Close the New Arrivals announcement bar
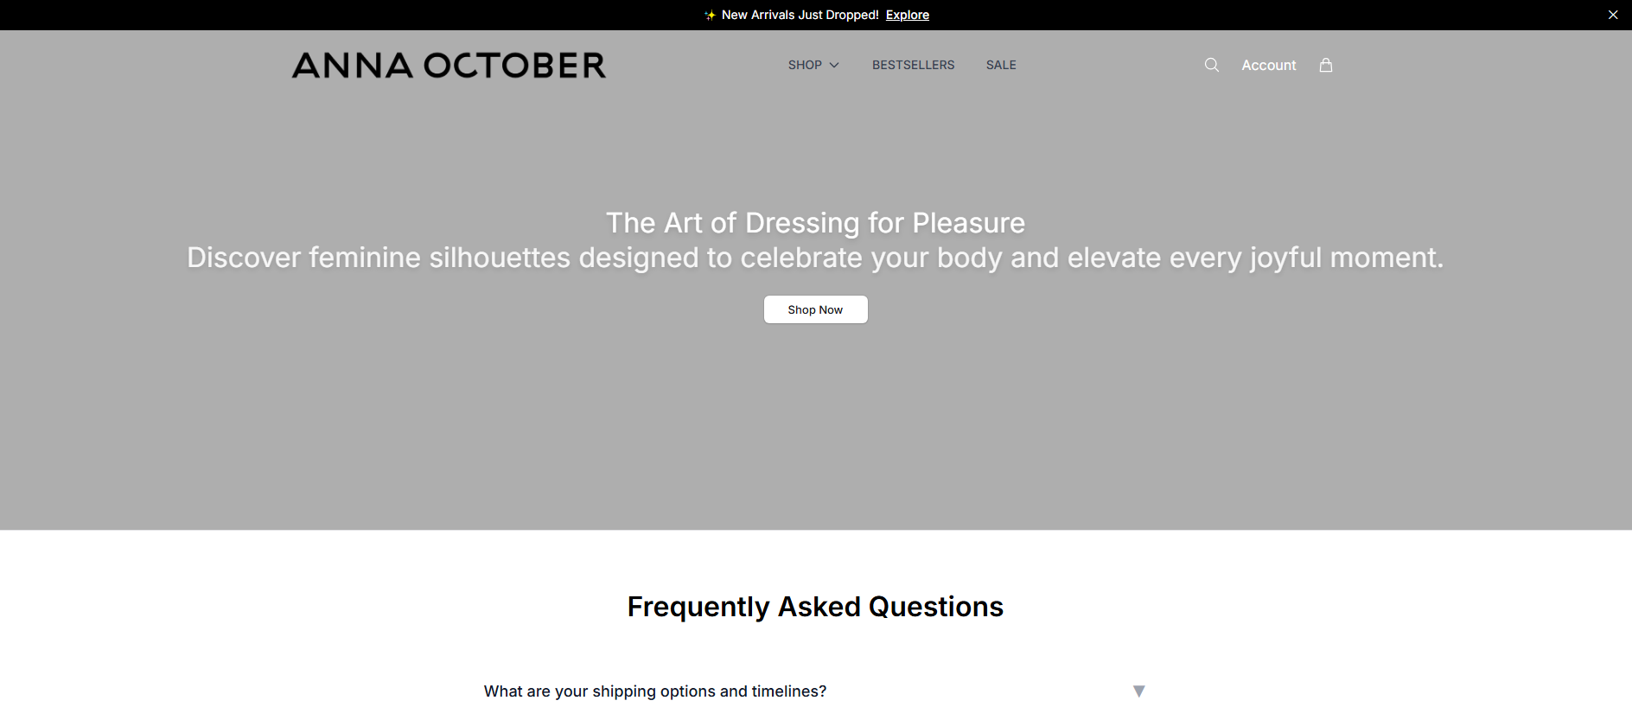This screenshot has width=1632, height=707. [x=1612, y=15]
